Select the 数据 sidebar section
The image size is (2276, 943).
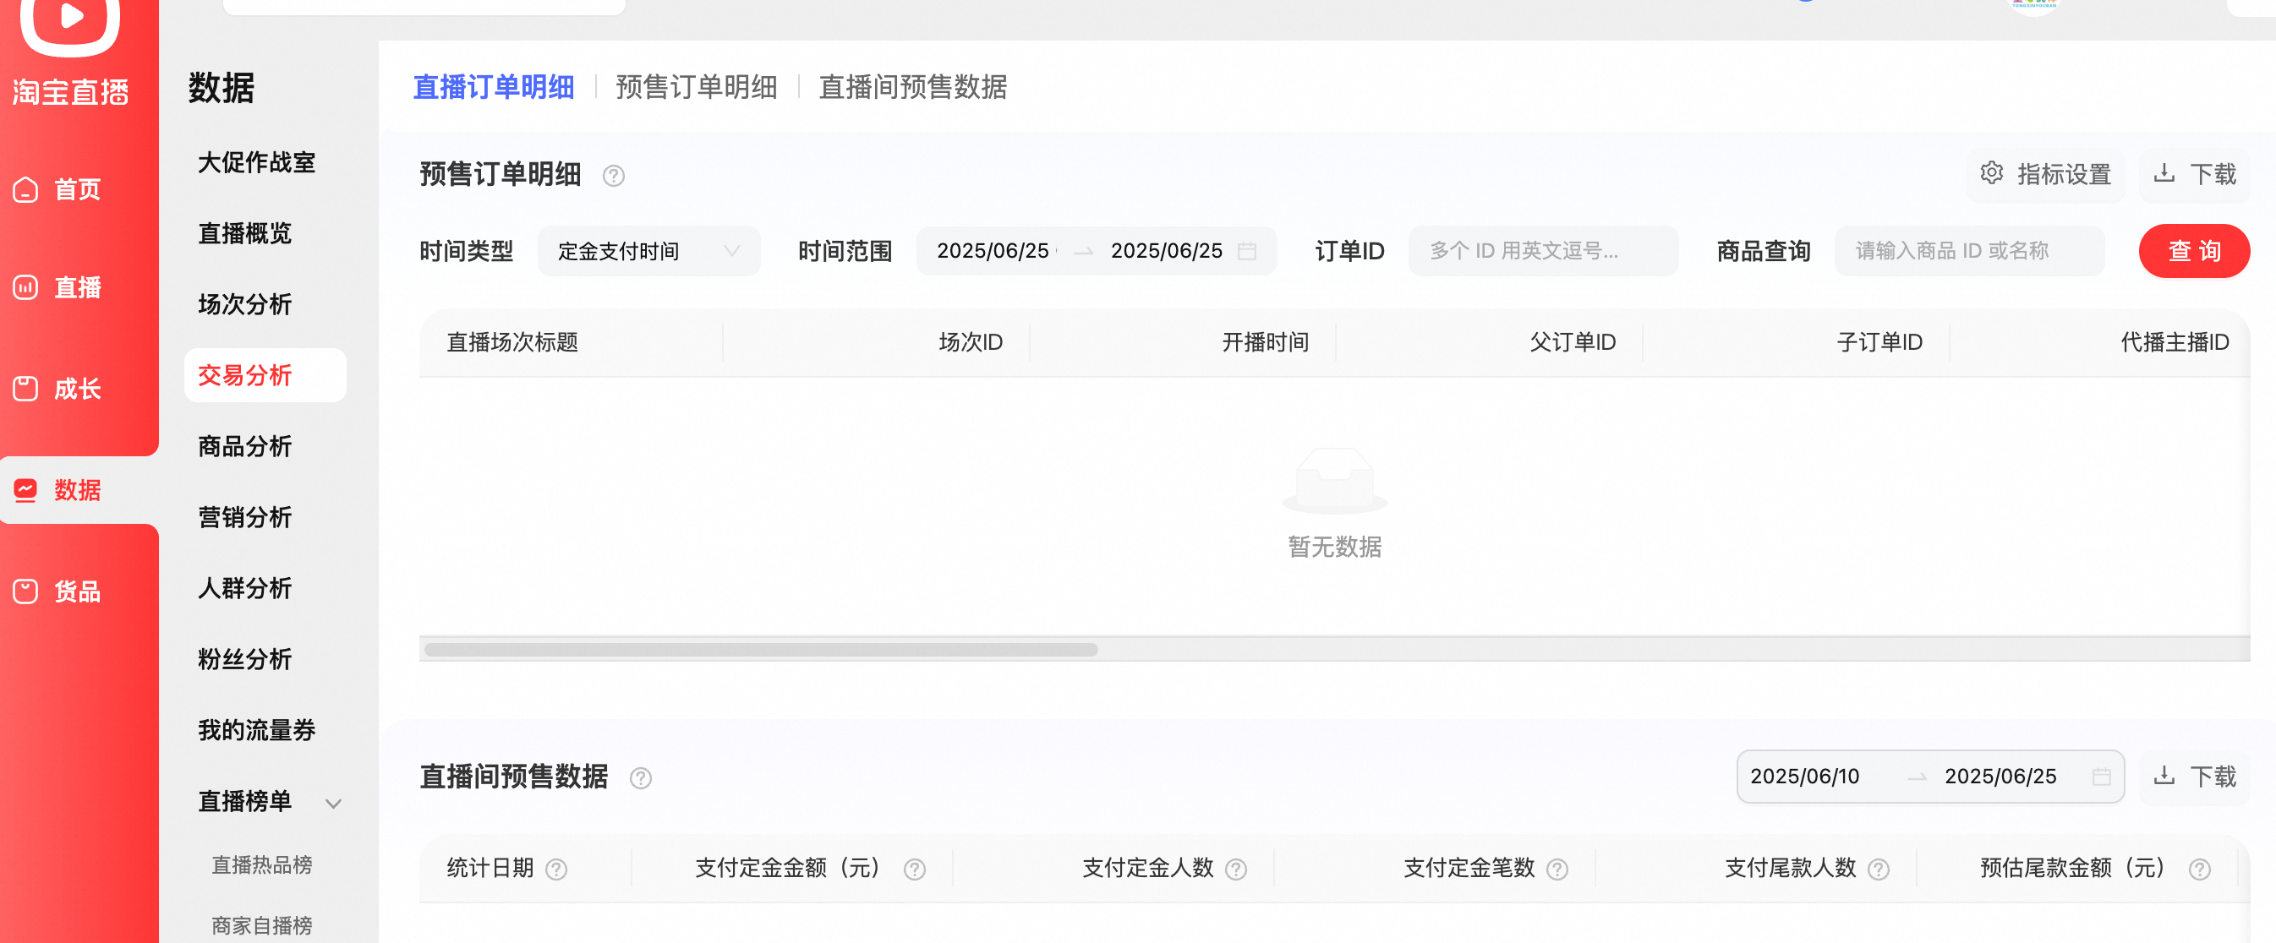(x=58, y=490)
